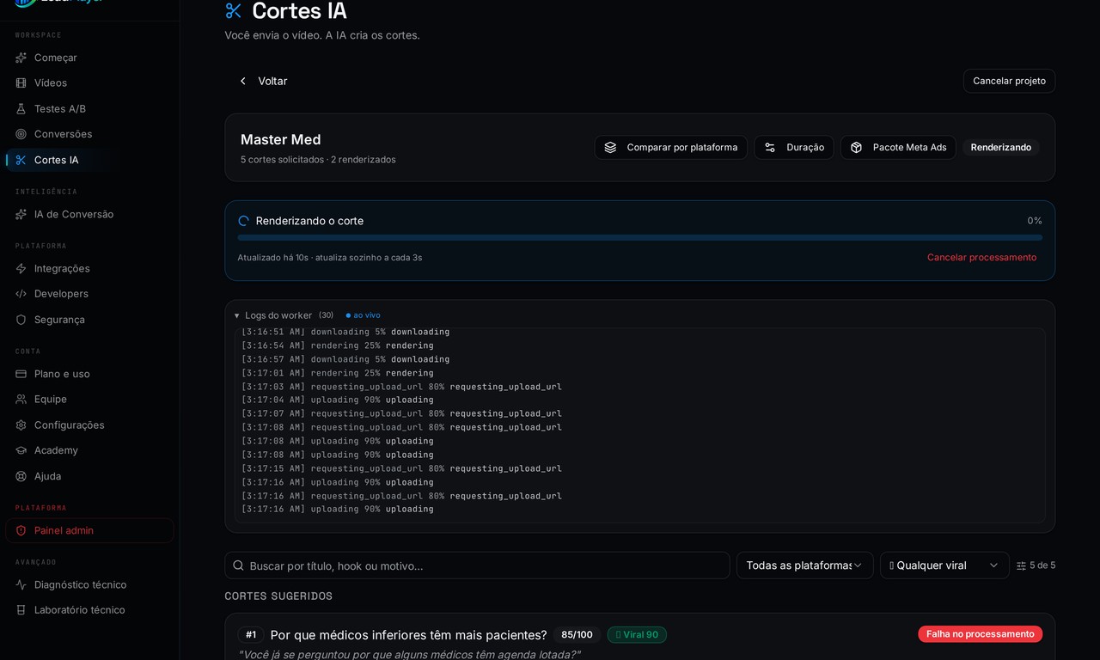The width and height of the screenshot is (1100, 660).
Task: Click the Duração button
Action: click(x=793, y=147)
